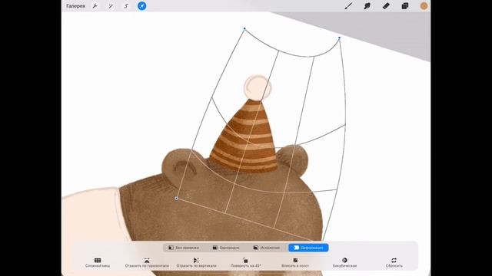Flip horizontally (Отразить по горизонтали)
This screenshot has height=276, width=492.
click(147, 262)
